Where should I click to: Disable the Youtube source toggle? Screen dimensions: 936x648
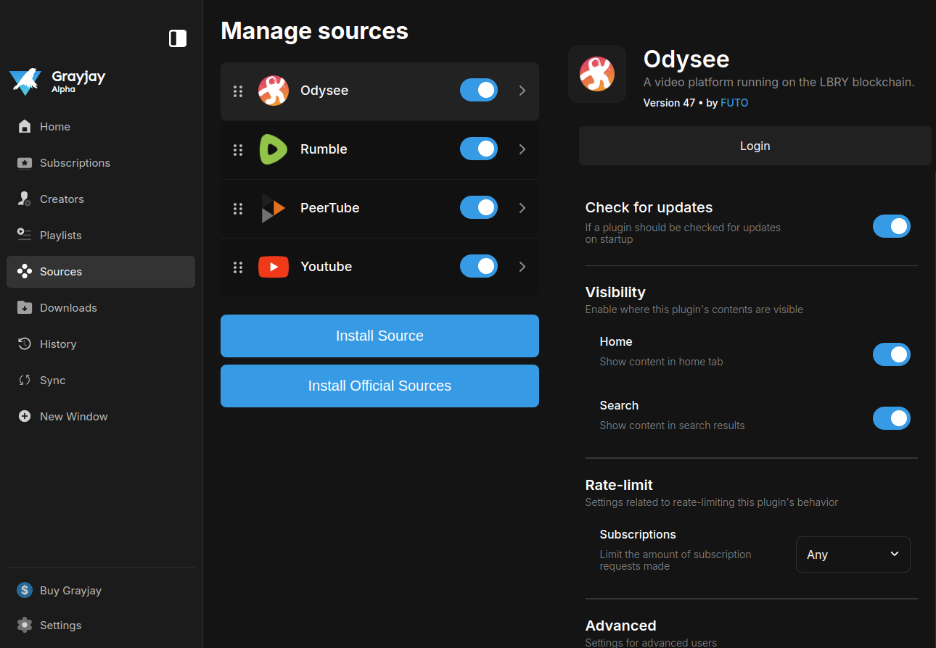[479, 266]
